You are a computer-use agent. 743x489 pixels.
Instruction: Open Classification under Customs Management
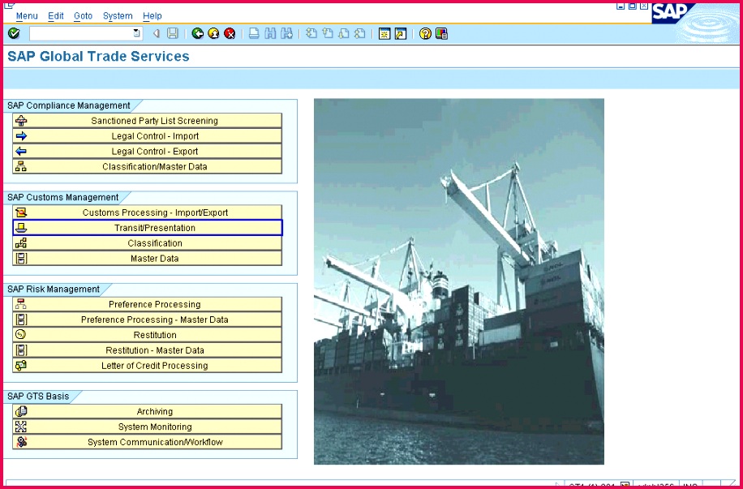(148, 243)
